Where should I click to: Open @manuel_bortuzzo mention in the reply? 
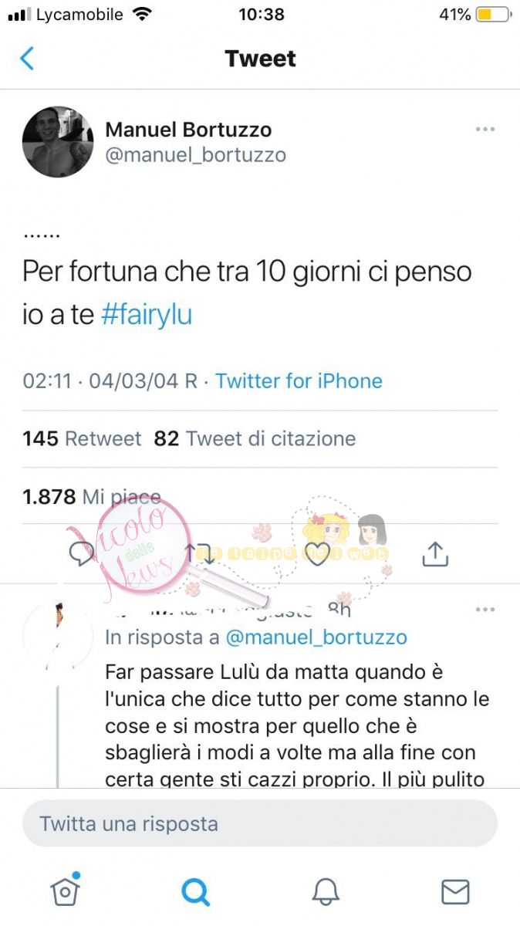[x=316, y=637]
